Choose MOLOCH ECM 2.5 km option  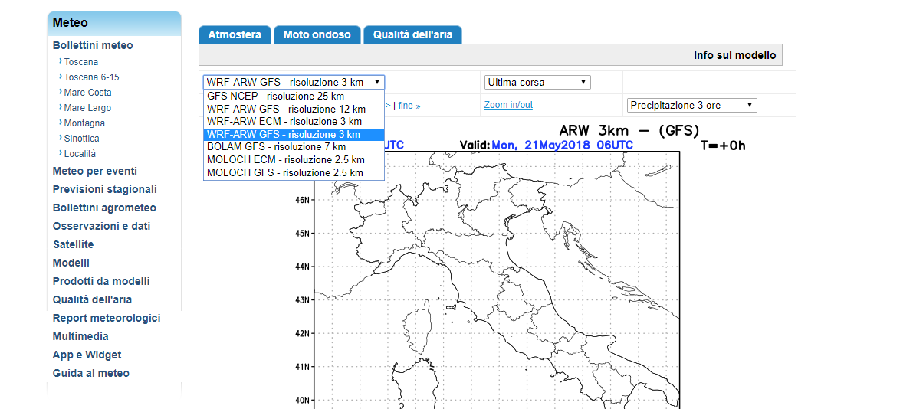285,159
